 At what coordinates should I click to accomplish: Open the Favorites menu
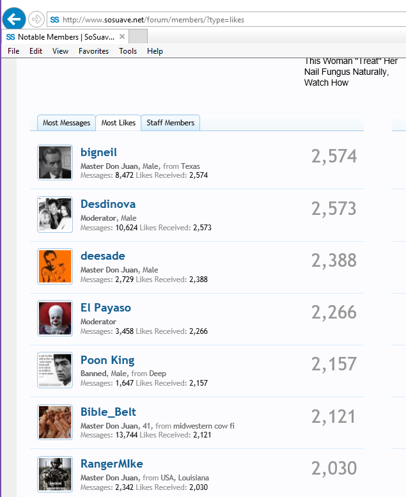[x=93, y=51]
